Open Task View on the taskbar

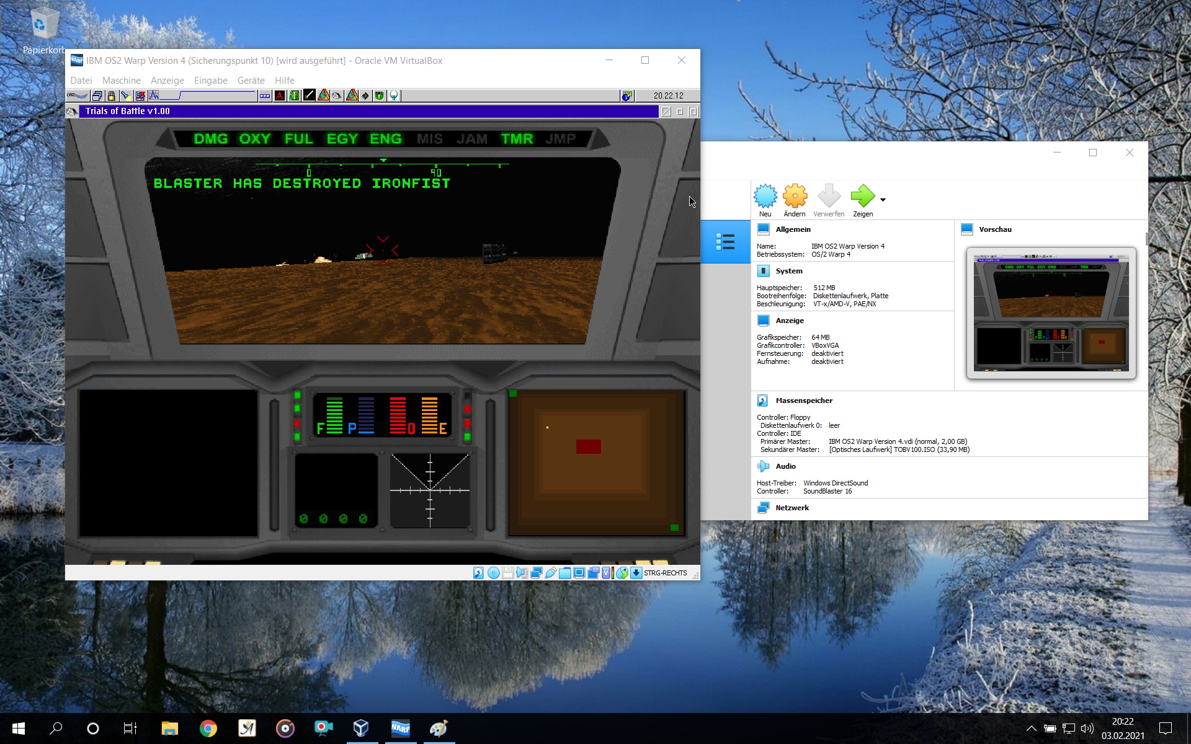click(130, 728)
